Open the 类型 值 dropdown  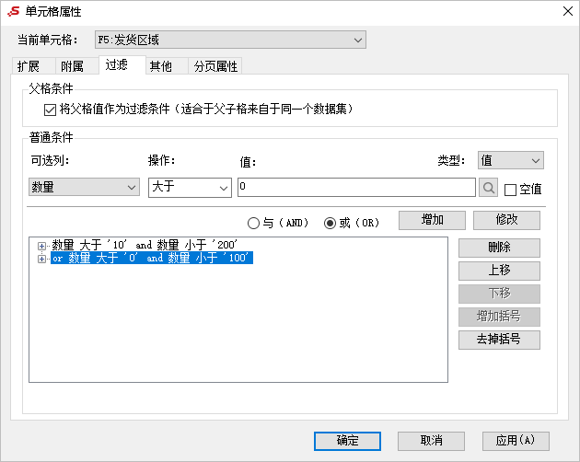[x=510, y=160]
